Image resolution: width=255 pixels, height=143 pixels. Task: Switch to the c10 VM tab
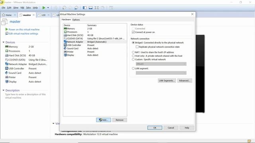[43, 15]
